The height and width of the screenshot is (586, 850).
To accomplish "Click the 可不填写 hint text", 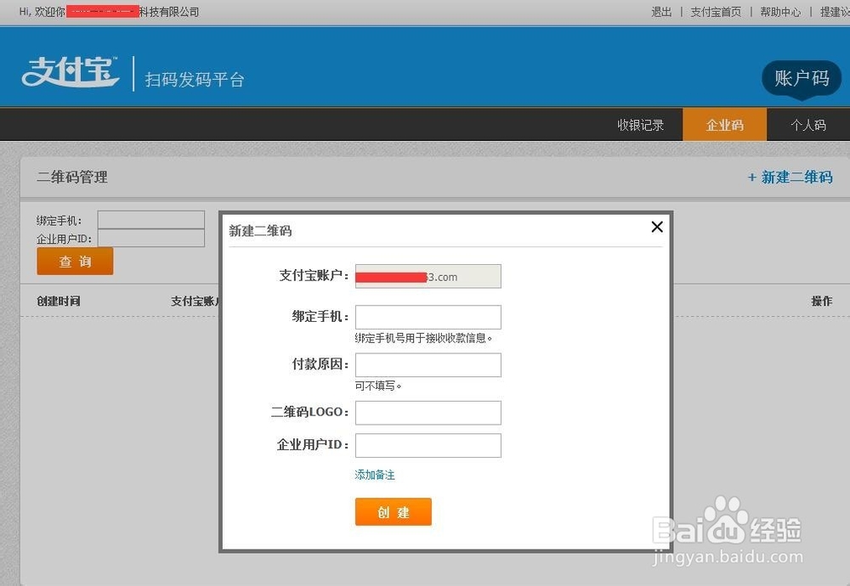I will click(378, 386).
